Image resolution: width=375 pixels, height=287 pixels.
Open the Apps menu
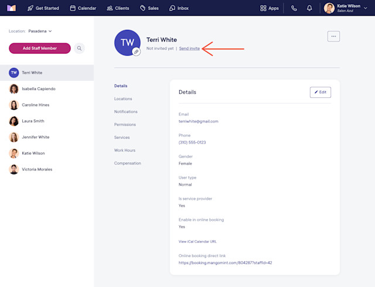[x=270, y=8]
